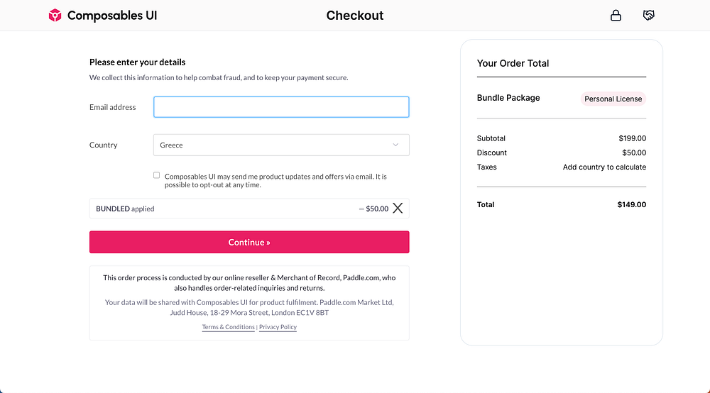
Task: Click the 'BUNDLED applied' coupon label
Action: tap(125, 209)
